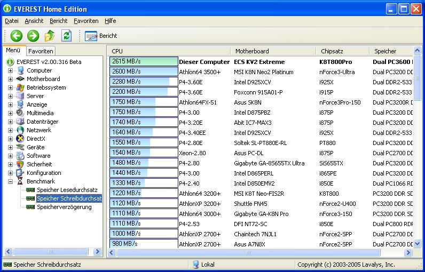425x272 pixels.
Task: Switch to the Menü tab
Action: point(13,50)
